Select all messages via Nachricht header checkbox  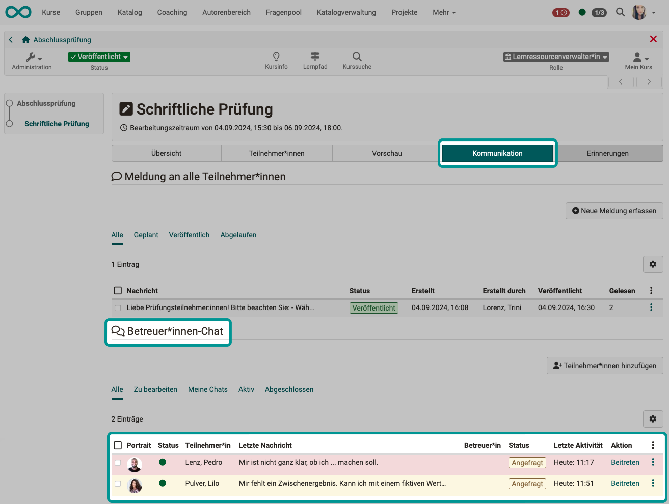point(118,291)
